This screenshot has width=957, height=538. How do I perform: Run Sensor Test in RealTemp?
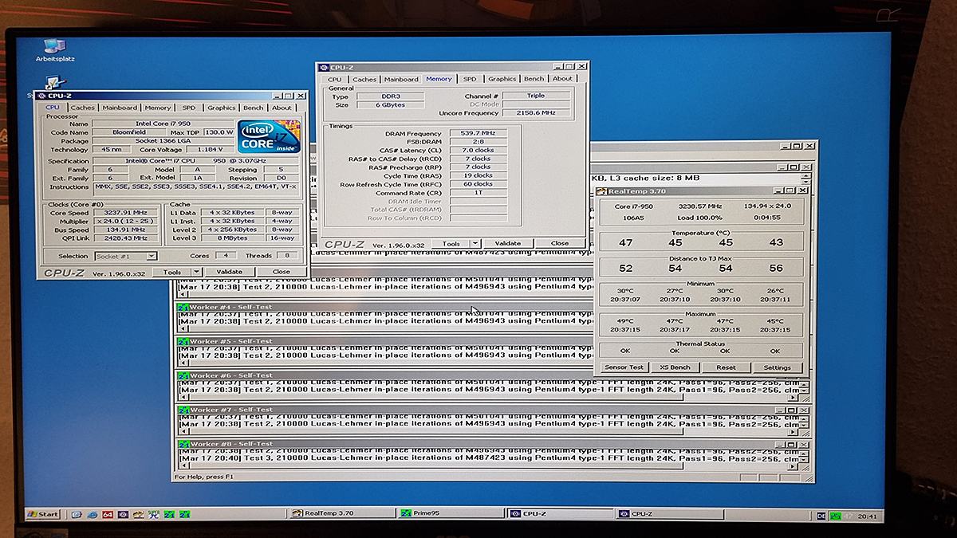tap(624, 367)
